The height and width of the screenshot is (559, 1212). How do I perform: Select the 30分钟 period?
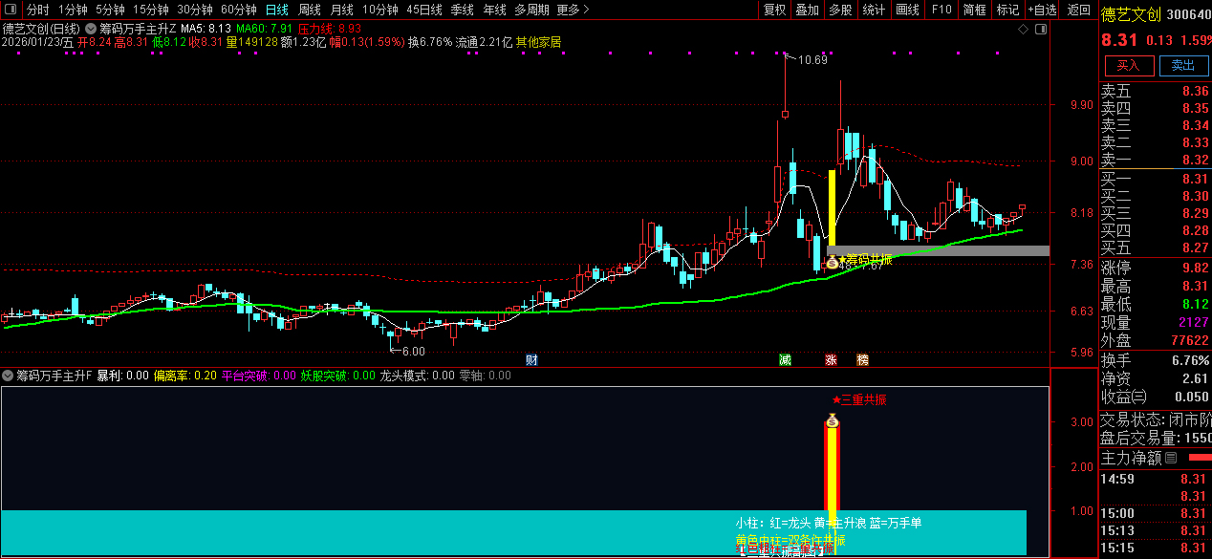[194, 10]
